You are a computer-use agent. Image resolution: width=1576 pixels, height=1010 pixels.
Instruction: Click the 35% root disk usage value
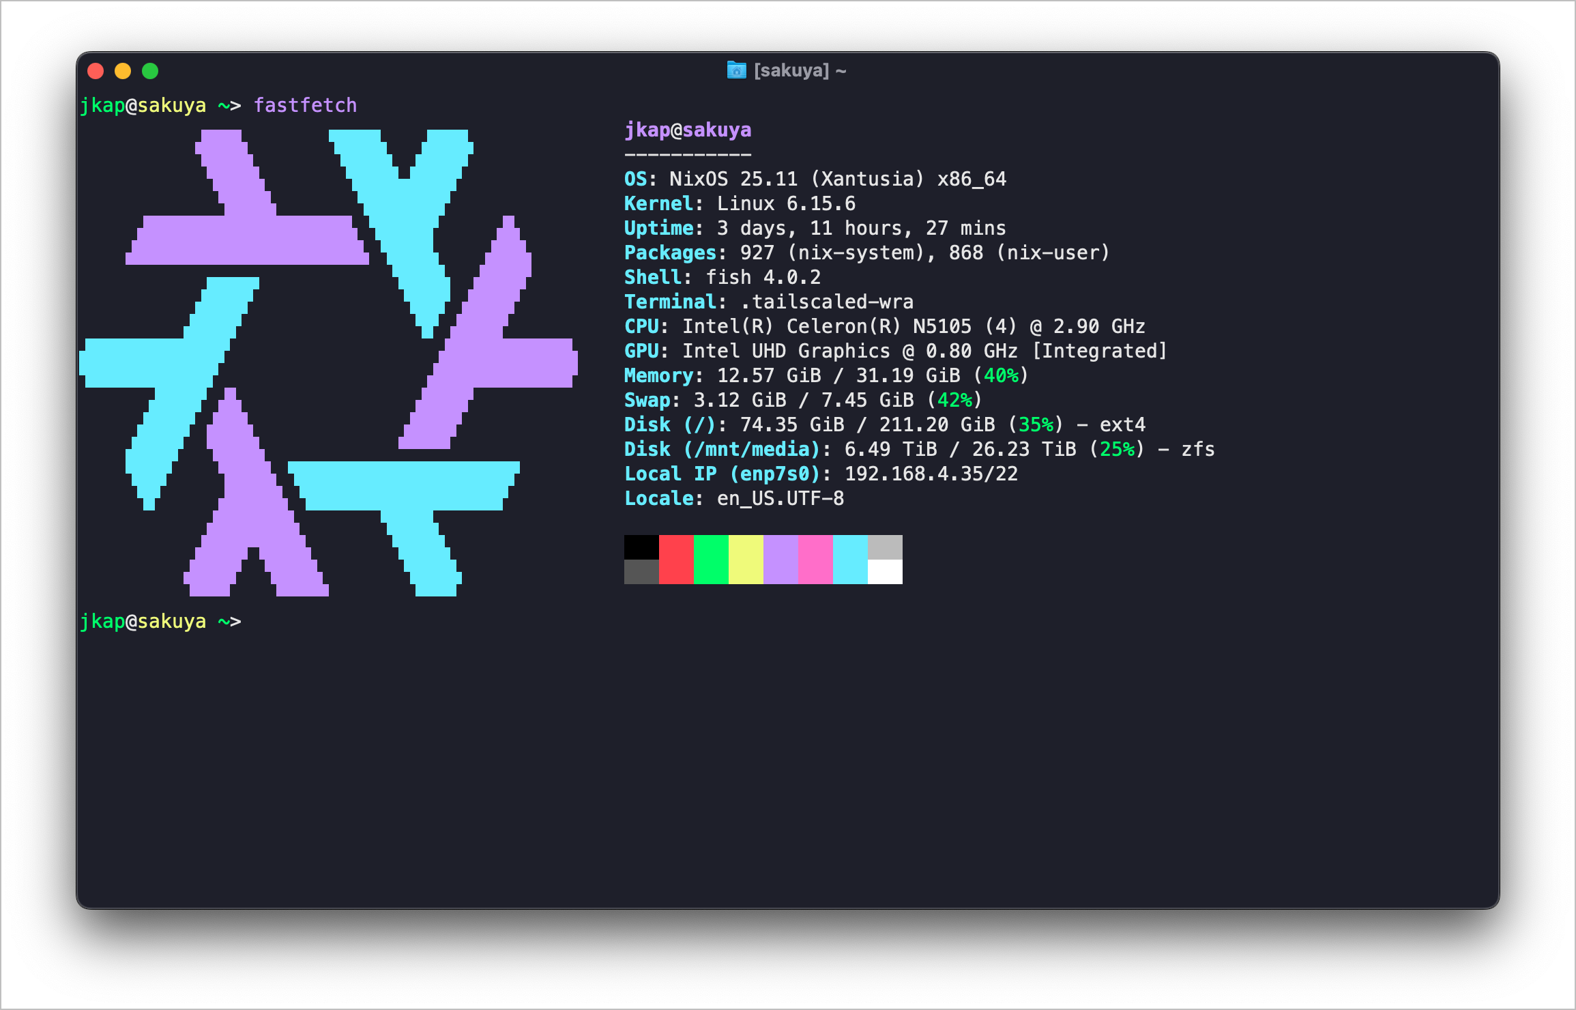[1036, 424]
